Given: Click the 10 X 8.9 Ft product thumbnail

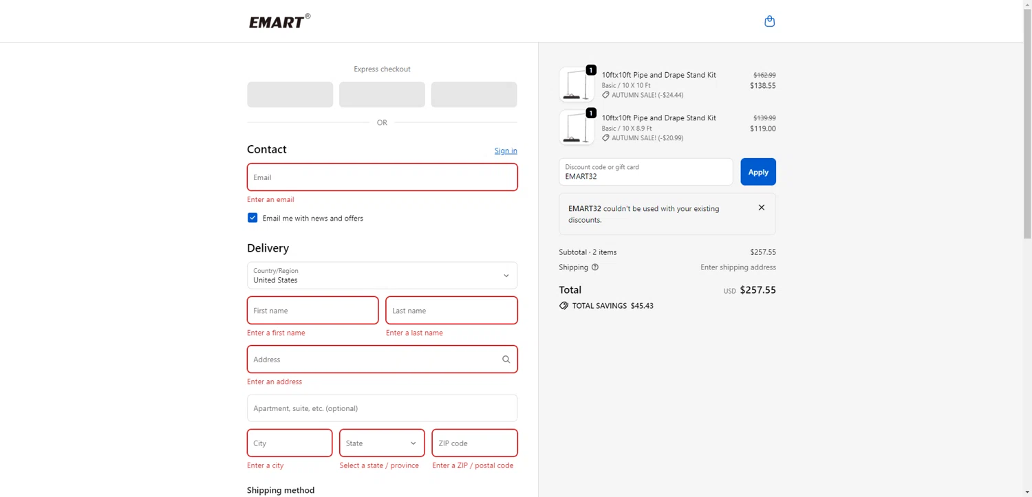Looking at the screenshot, I should pyautogui.click(x=577, y=127).
